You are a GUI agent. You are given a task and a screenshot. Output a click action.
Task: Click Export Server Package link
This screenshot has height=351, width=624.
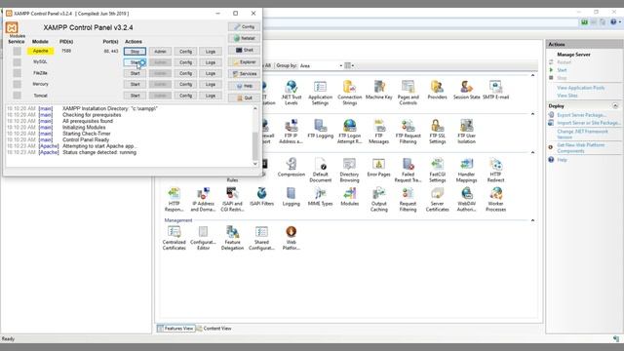[581, 115]
